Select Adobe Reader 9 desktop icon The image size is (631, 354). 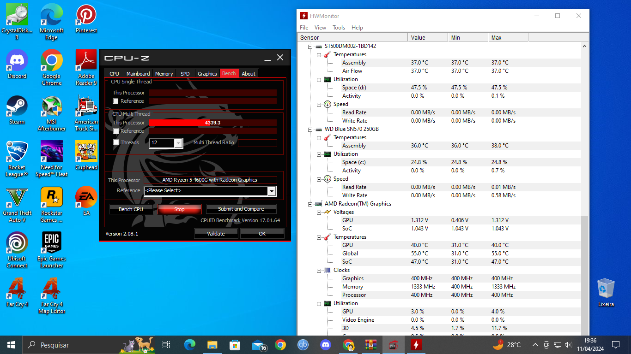coord(86,67)
